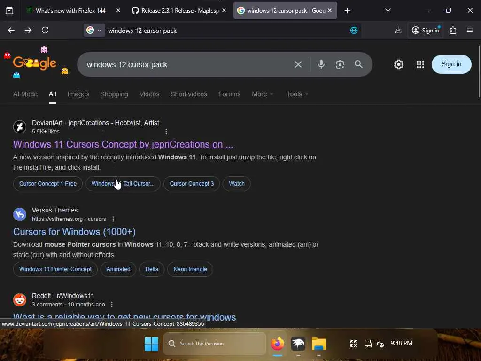Image resolution: width=481 pixels, height=361 pixels.
Task: Submit search with magnifying glass icon
Action: [x=358, y=64]
